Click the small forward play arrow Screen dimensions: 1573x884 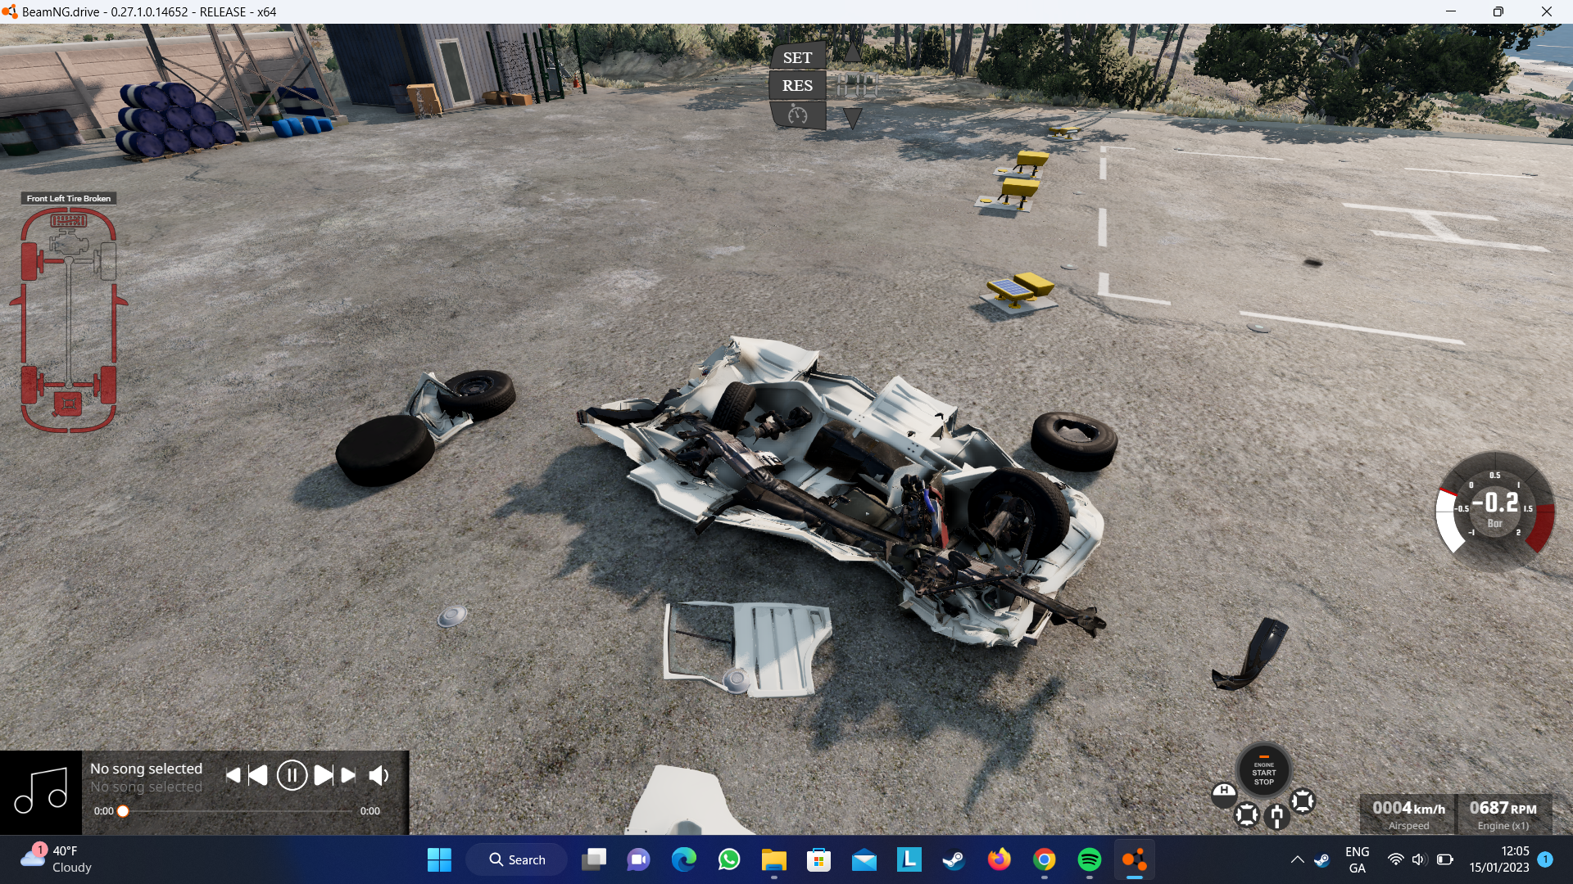(348, 775)
